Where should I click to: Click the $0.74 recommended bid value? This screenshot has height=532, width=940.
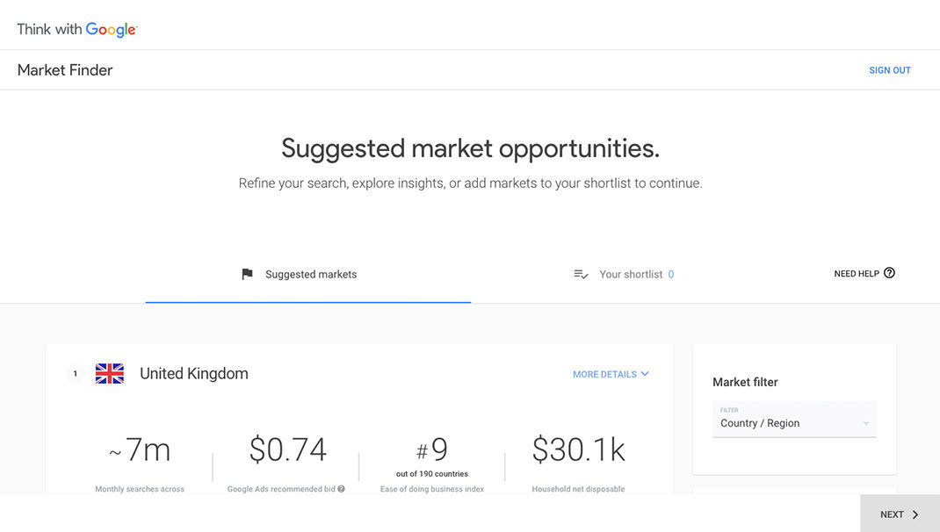click(287, 450)
